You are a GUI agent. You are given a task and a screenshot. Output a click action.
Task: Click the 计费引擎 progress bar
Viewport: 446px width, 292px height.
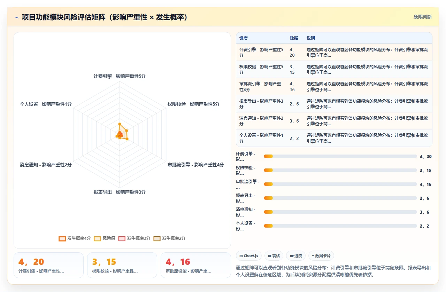[x=340, y=156]
